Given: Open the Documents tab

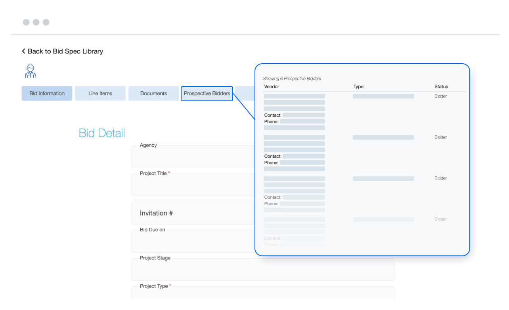Looking at the screenshot, I should 153,93.
